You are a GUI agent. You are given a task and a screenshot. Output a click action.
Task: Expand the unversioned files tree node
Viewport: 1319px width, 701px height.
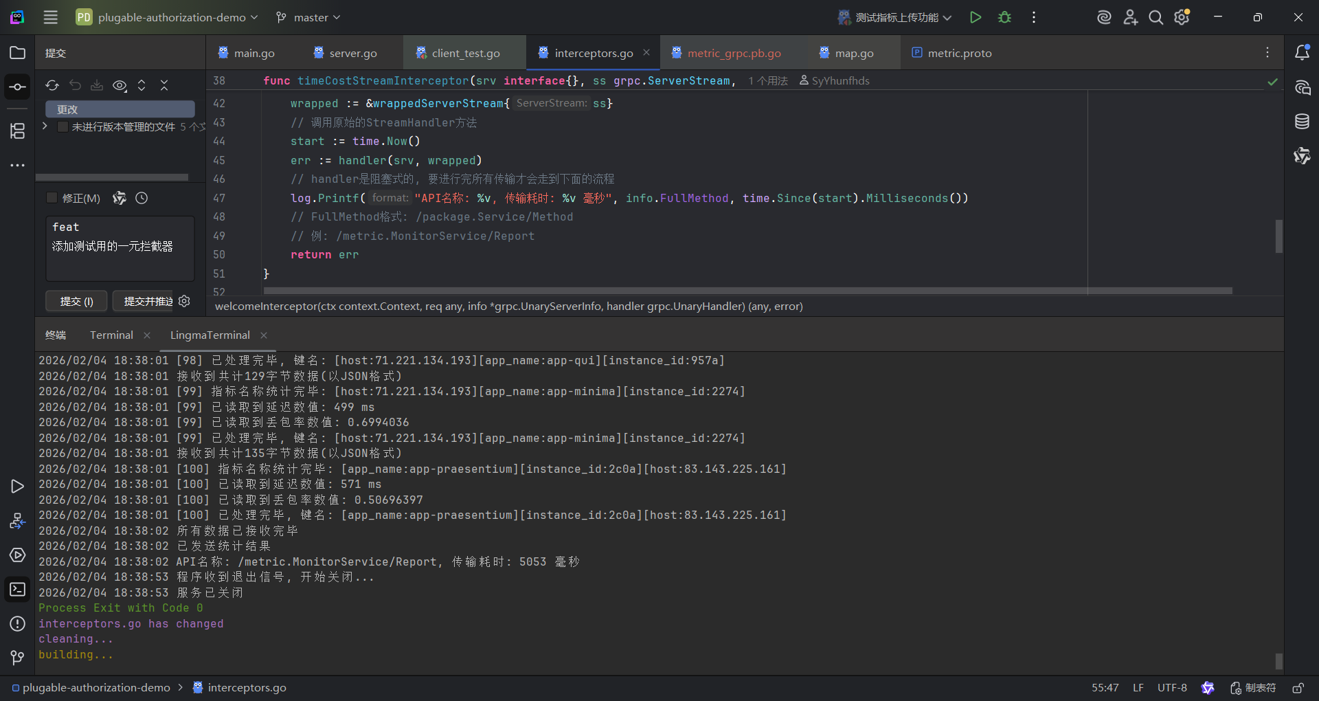pyautogui.click(x=45, y=126)
